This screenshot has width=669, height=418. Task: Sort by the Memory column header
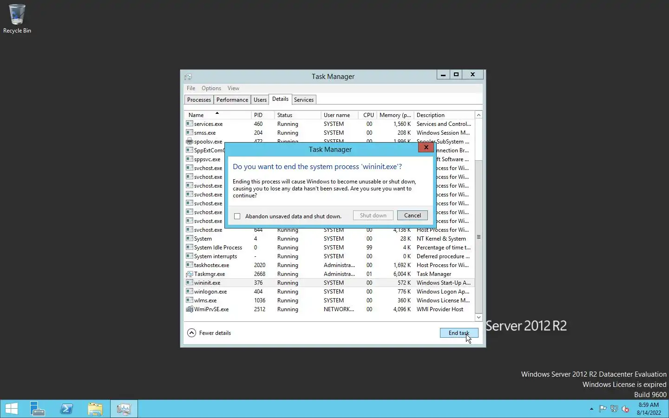point(395,115)
